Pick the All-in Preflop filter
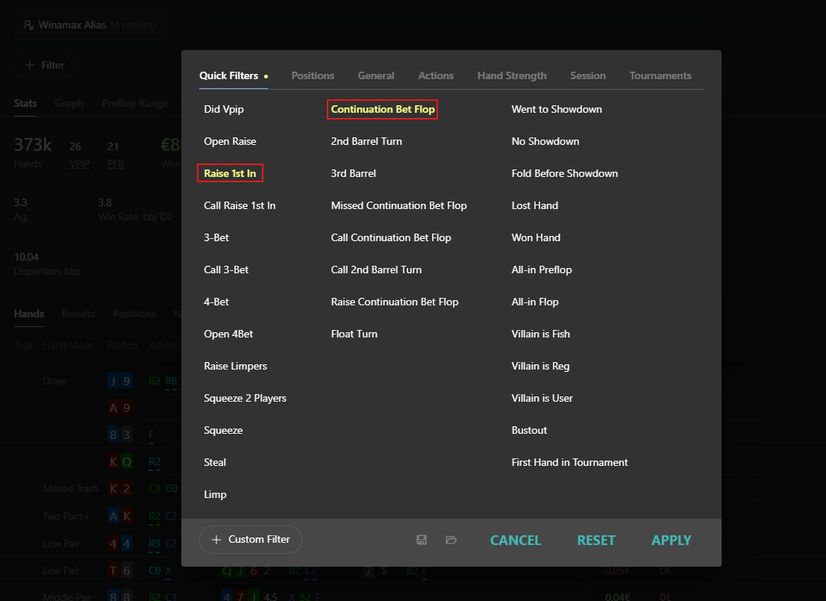Image resolution: width=826 pixels, height=601 pixels. (x=542, y=270)
